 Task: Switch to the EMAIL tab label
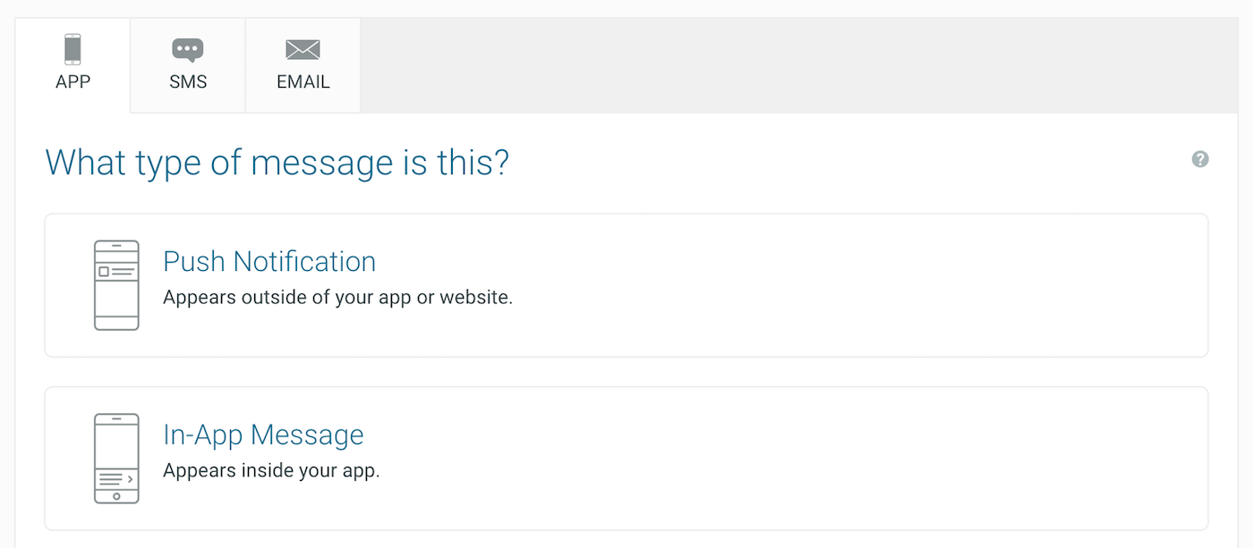[303, 82]
